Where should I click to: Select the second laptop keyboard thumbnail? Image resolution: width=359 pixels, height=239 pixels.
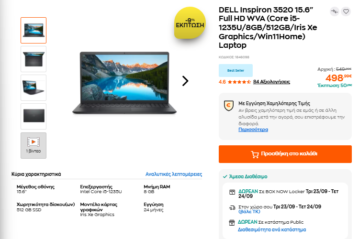pyautogui.click(x=34, y=59)
